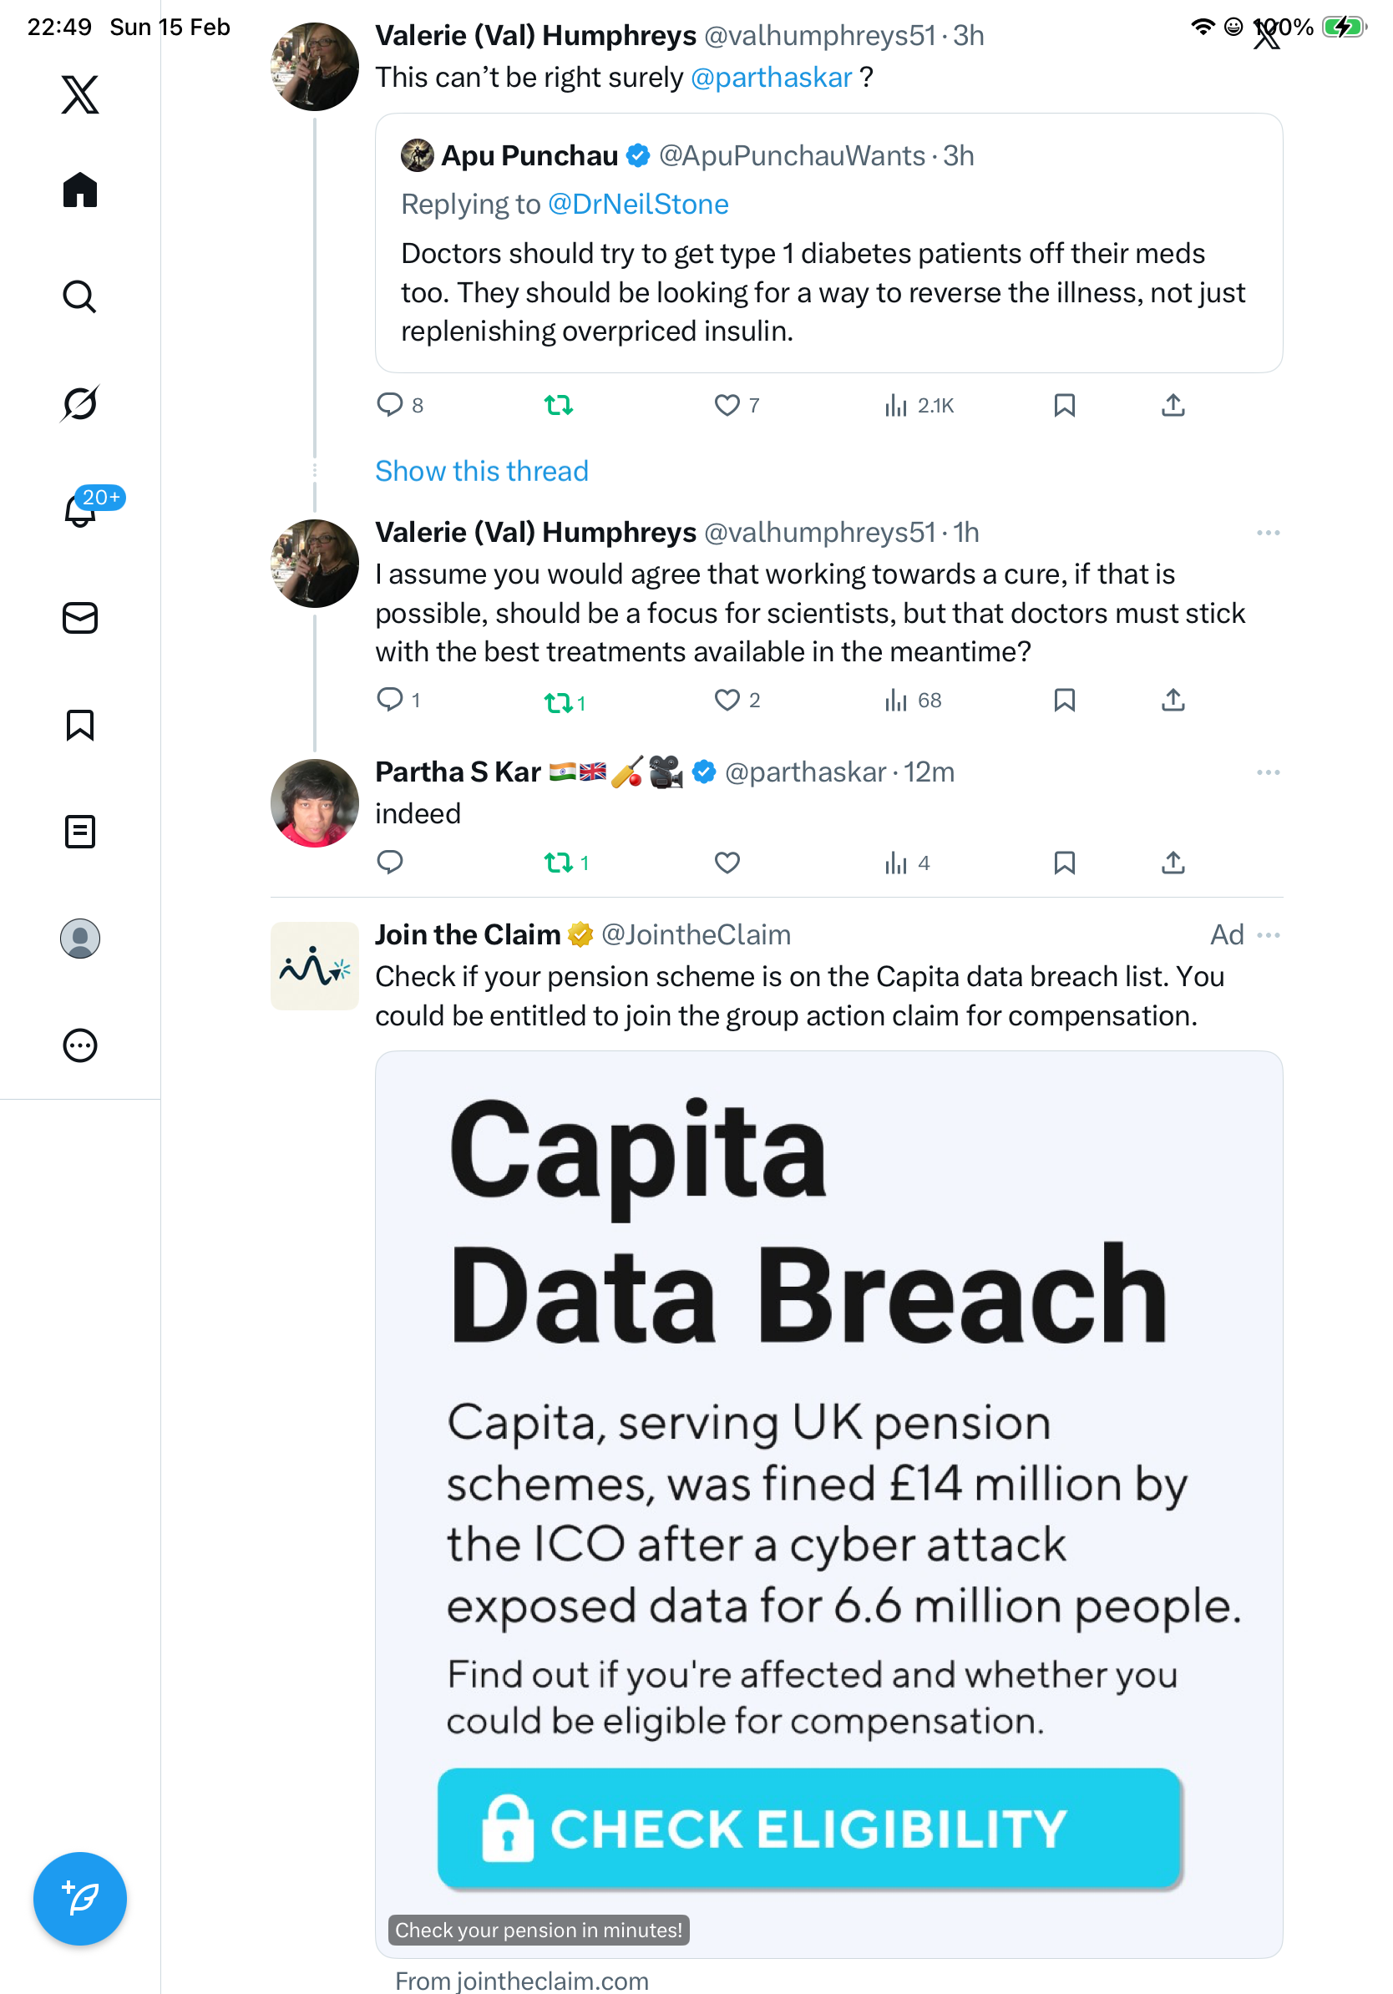
Task: Share Valerie's quote post via share icon
Action: point(1173,405)
